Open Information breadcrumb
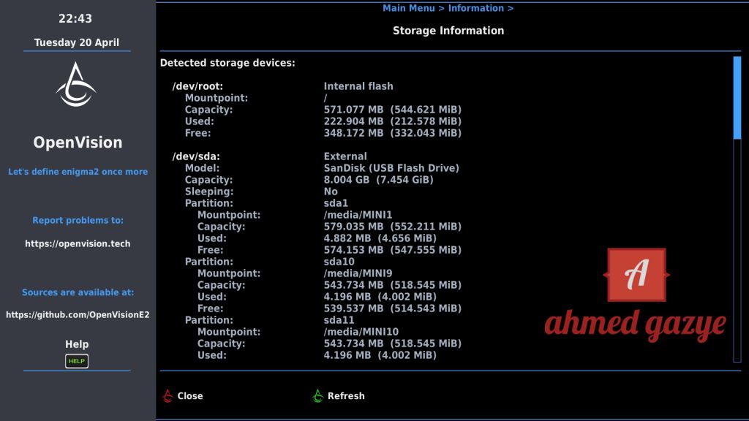This screenshot has height=421, width=749. coord(475,8)
